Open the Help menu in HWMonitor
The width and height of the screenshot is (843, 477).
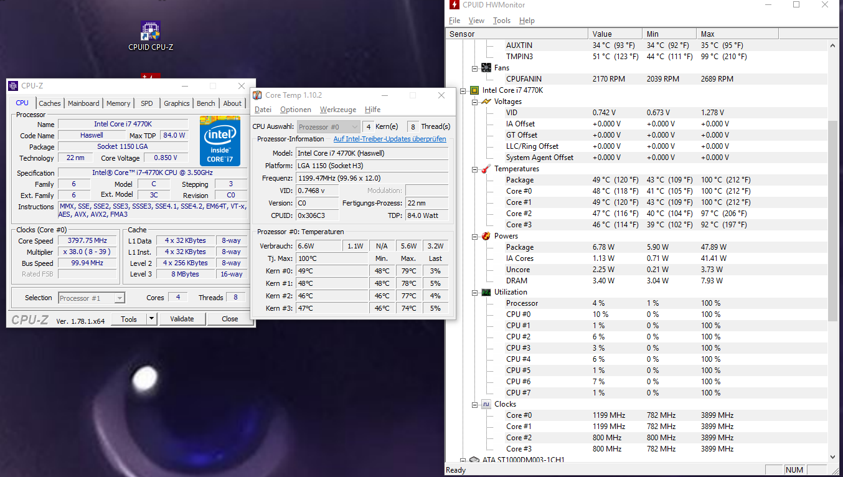click(x=527, y=21)
